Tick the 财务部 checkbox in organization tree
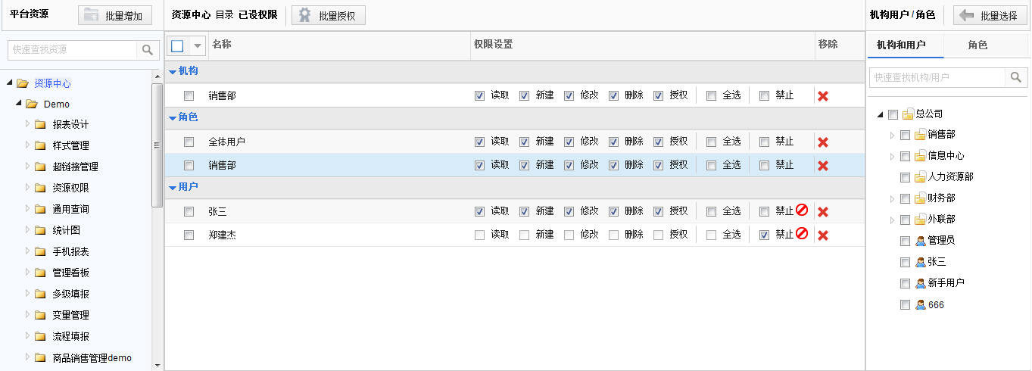 click(905, 198)
